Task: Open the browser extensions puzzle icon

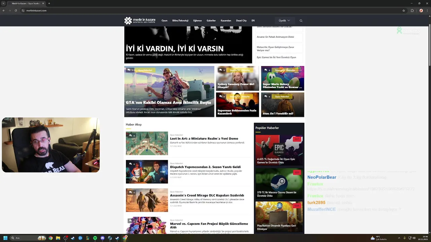Action: pos(412,10)
